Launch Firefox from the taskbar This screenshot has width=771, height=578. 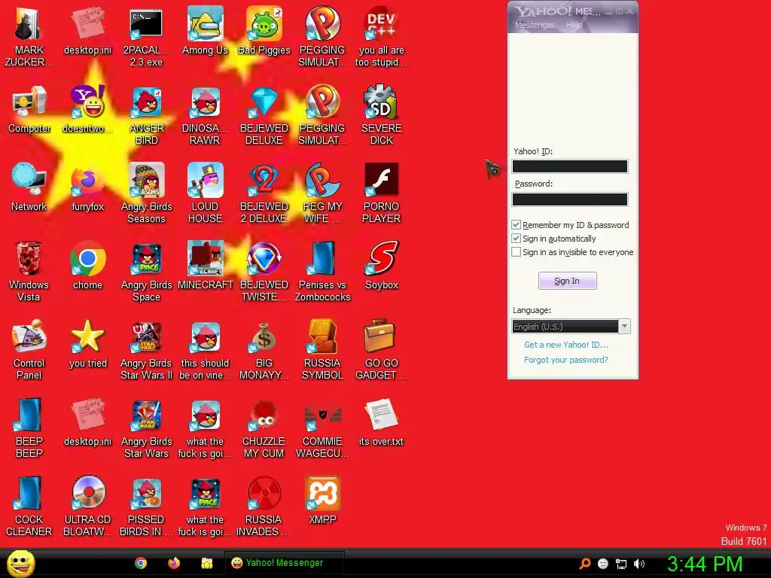[174, 563]
